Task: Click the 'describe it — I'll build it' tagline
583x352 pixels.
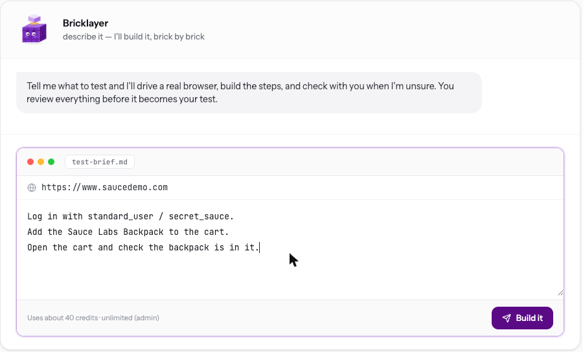Action: click(x=133, y=37)
